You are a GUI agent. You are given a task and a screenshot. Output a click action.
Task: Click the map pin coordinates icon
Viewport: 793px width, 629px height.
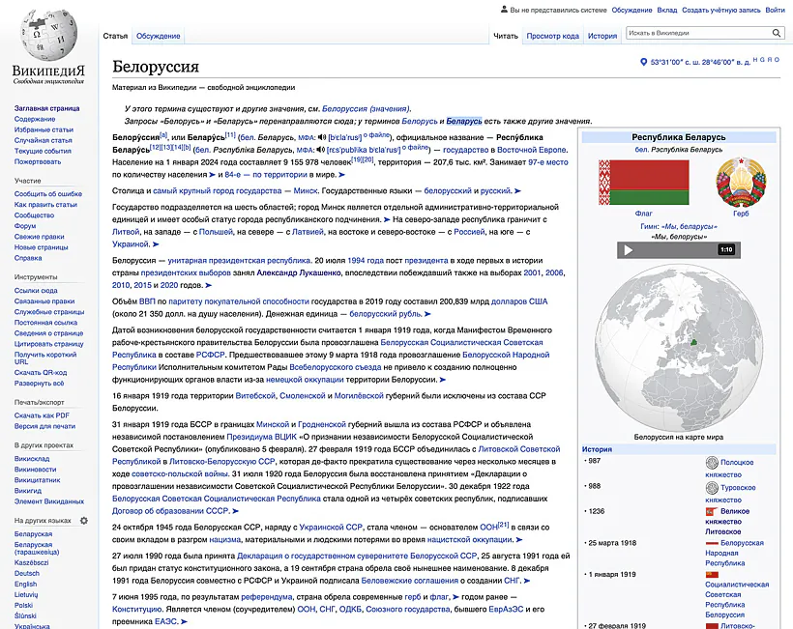[x=643, y=62]
